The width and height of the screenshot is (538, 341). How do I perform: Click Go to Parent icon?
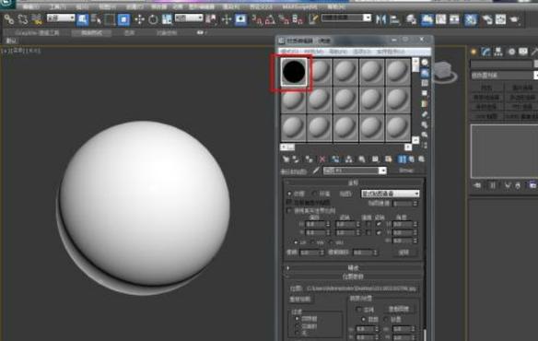coord(411,159)
